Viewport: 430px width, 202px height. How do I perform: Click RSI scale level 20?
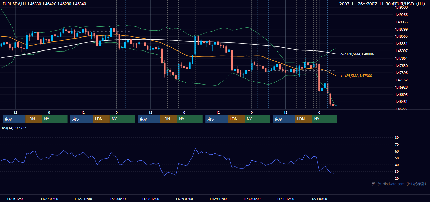coord(397,178)
